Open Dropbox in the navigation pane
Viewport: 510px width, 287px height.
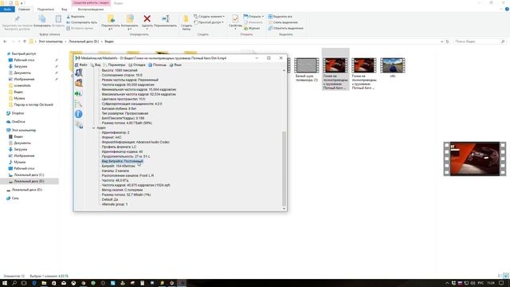point(15,113)
